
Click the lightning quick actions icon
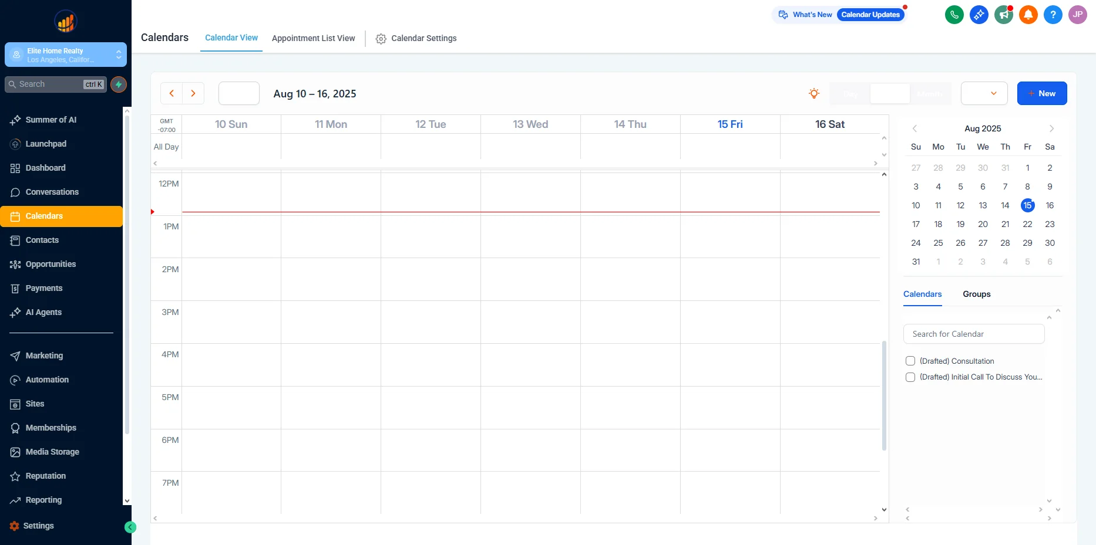[119, 84]
